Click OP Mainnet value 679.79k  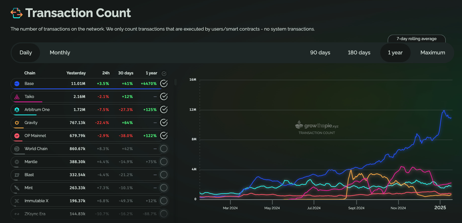(x=78, y=136)
